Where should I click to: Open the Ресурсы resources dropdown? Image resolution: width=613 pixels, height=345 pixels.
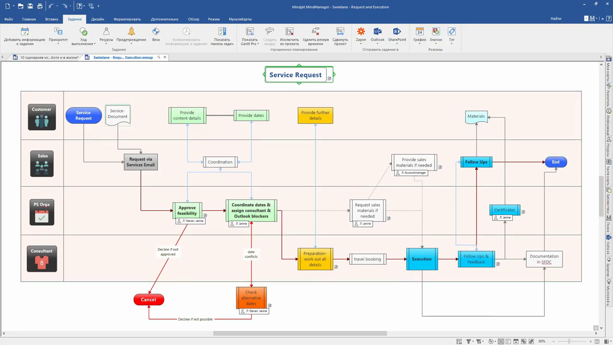click(x=106, y=44)
